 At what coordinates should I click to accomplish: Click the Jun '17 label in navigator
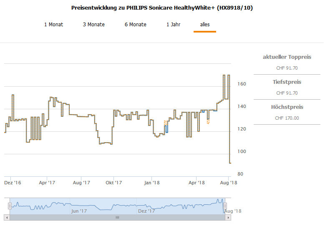[x=79, y=211]
